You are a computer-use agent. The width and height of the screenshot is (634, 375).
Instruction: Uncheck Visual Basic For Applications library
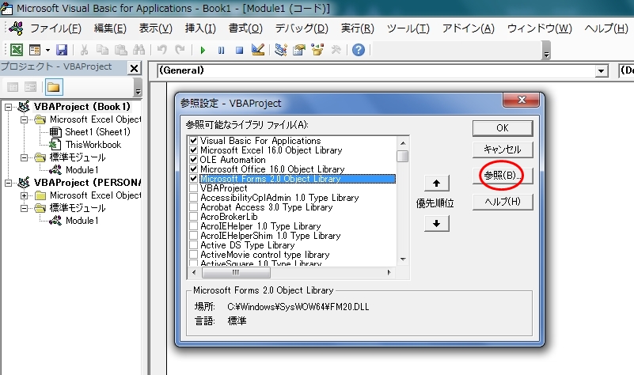193,141
